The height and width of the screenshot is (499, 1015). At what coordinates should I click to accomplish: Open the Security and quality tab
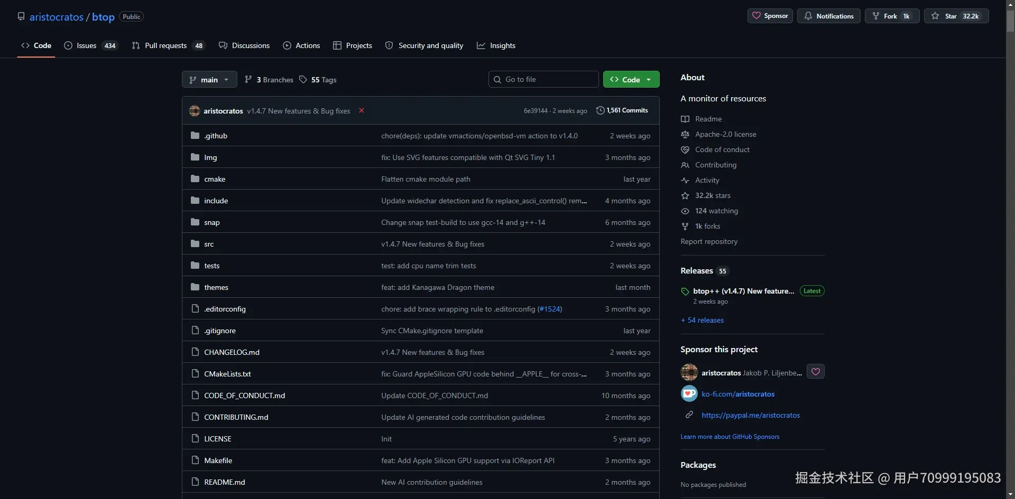click(x=424, y=45)
